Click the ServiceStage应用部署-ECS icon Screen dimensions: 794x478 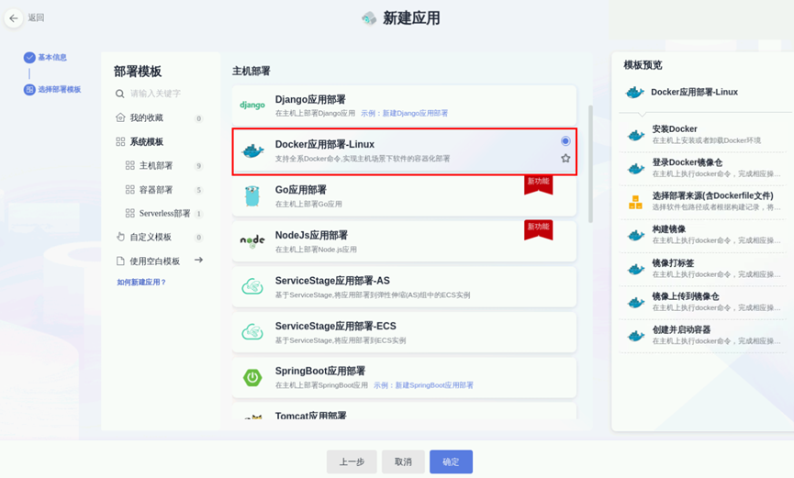click(252, 332)
